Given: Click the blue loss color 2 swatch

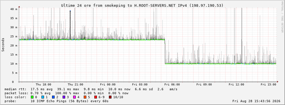Looking at the screenshot, I should point(53,97).
